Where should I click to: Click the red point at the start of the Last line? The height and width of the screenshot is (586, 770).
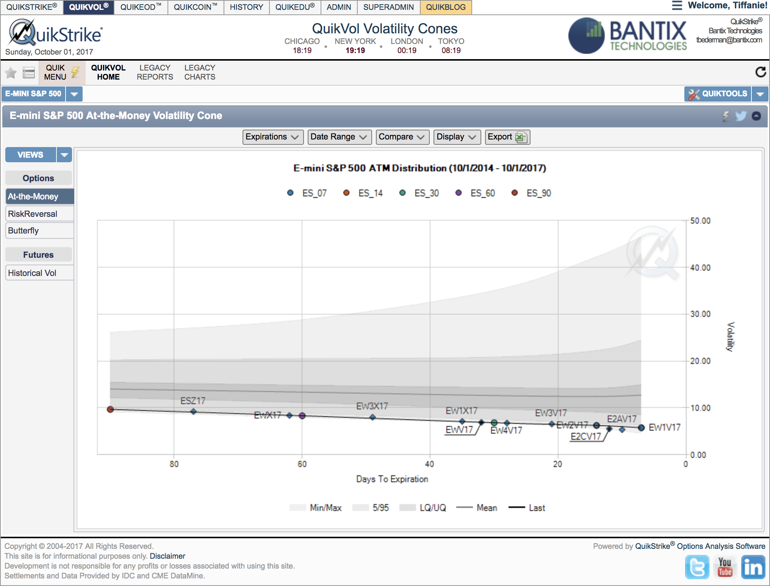(x=110, y=409)
